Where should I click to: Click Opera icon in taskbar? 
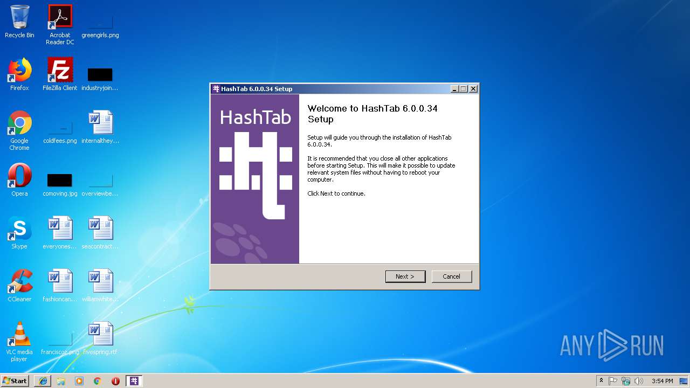[x=115, y=381]
